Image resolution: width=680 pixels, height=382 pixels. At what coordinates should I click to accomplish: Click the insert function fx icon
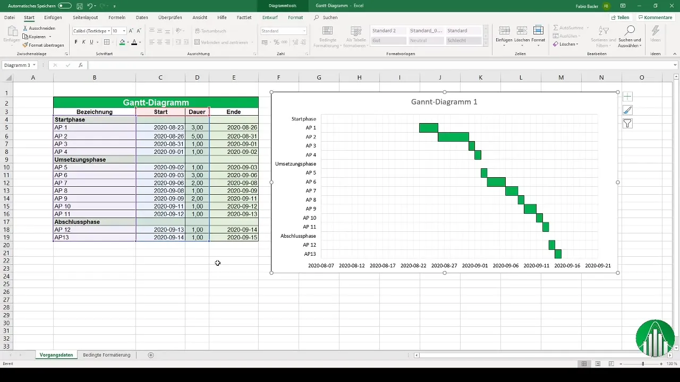(x=80, y=65)
